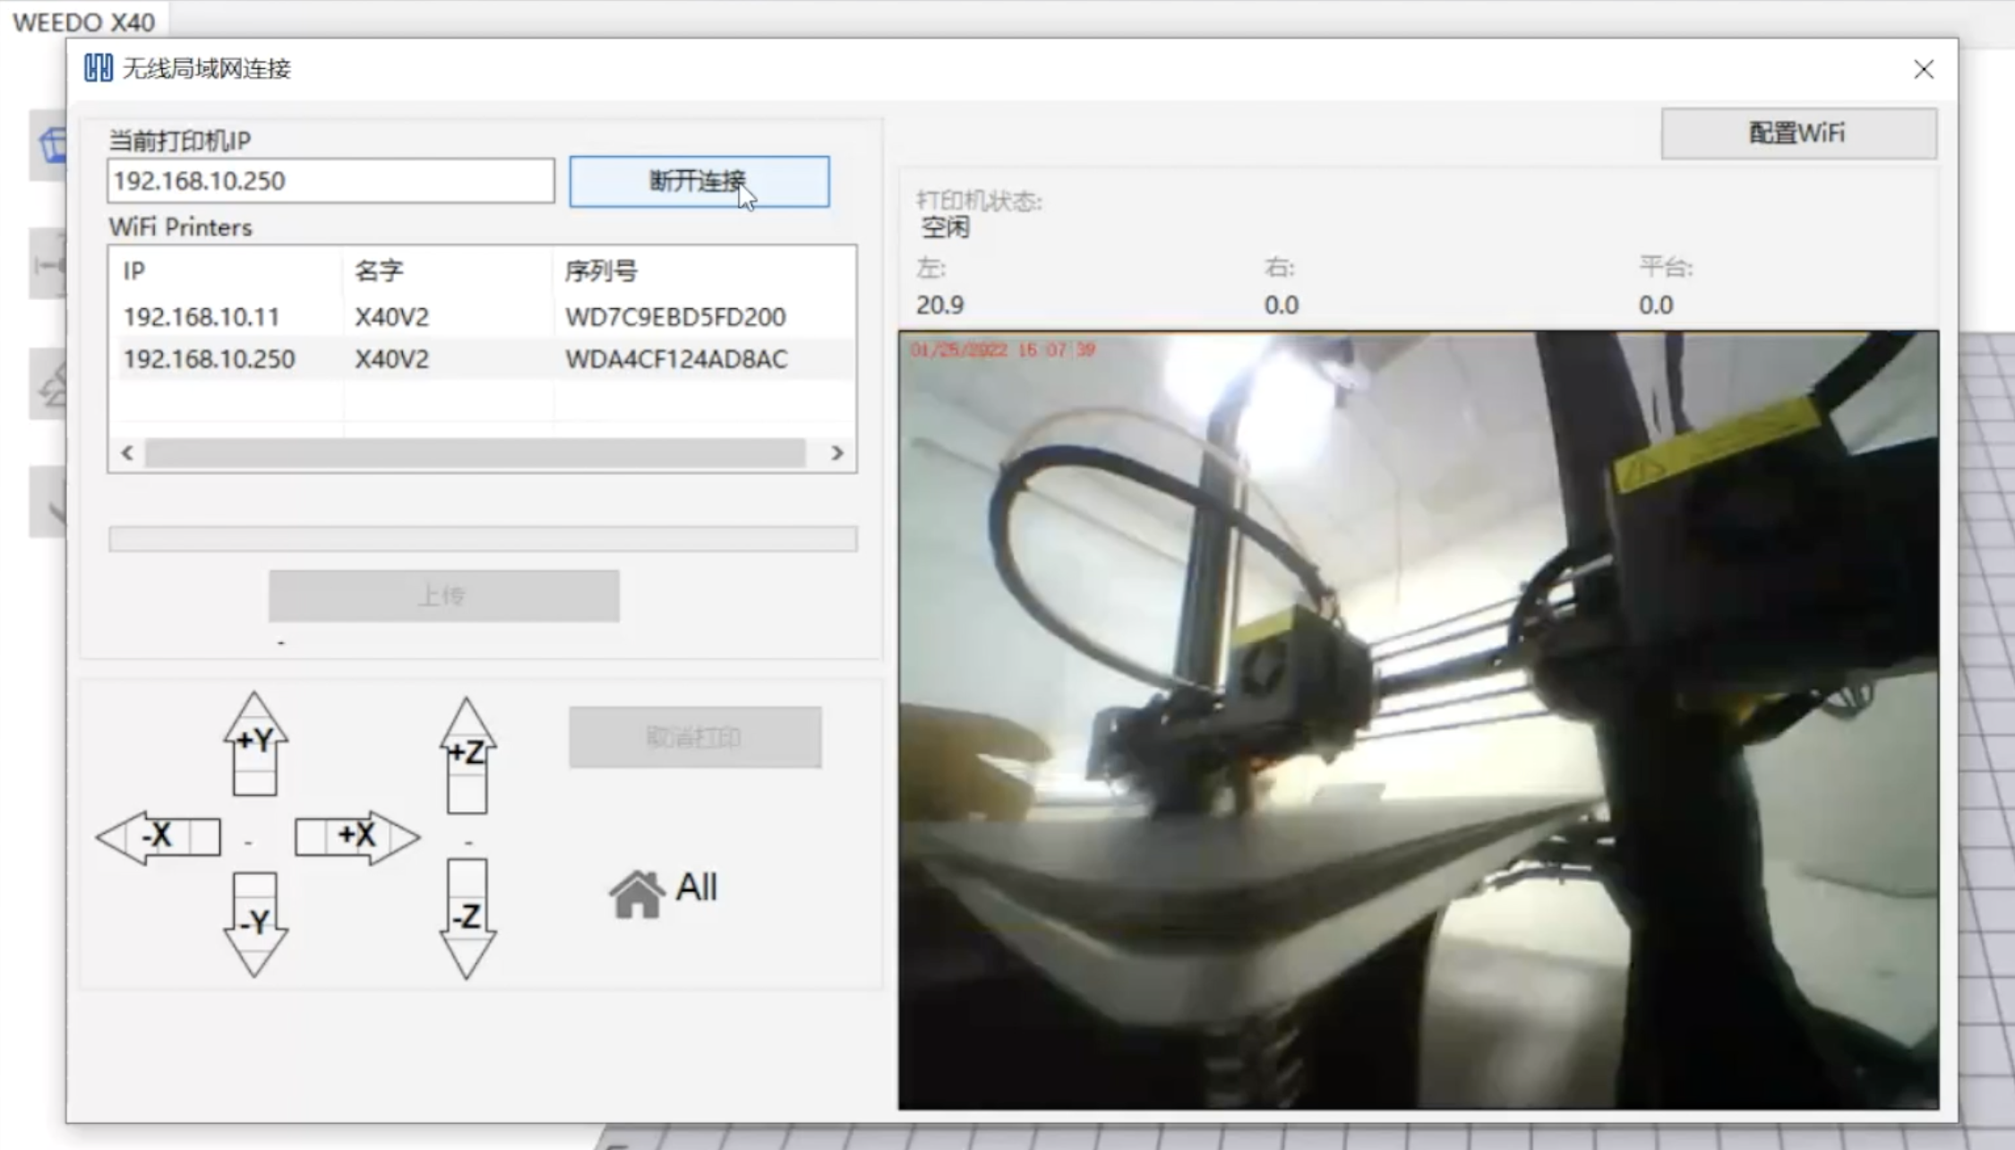Click the WEEDO app icon in title bar
Screen dimensions: 2015x1150
[x=98, y=68]
